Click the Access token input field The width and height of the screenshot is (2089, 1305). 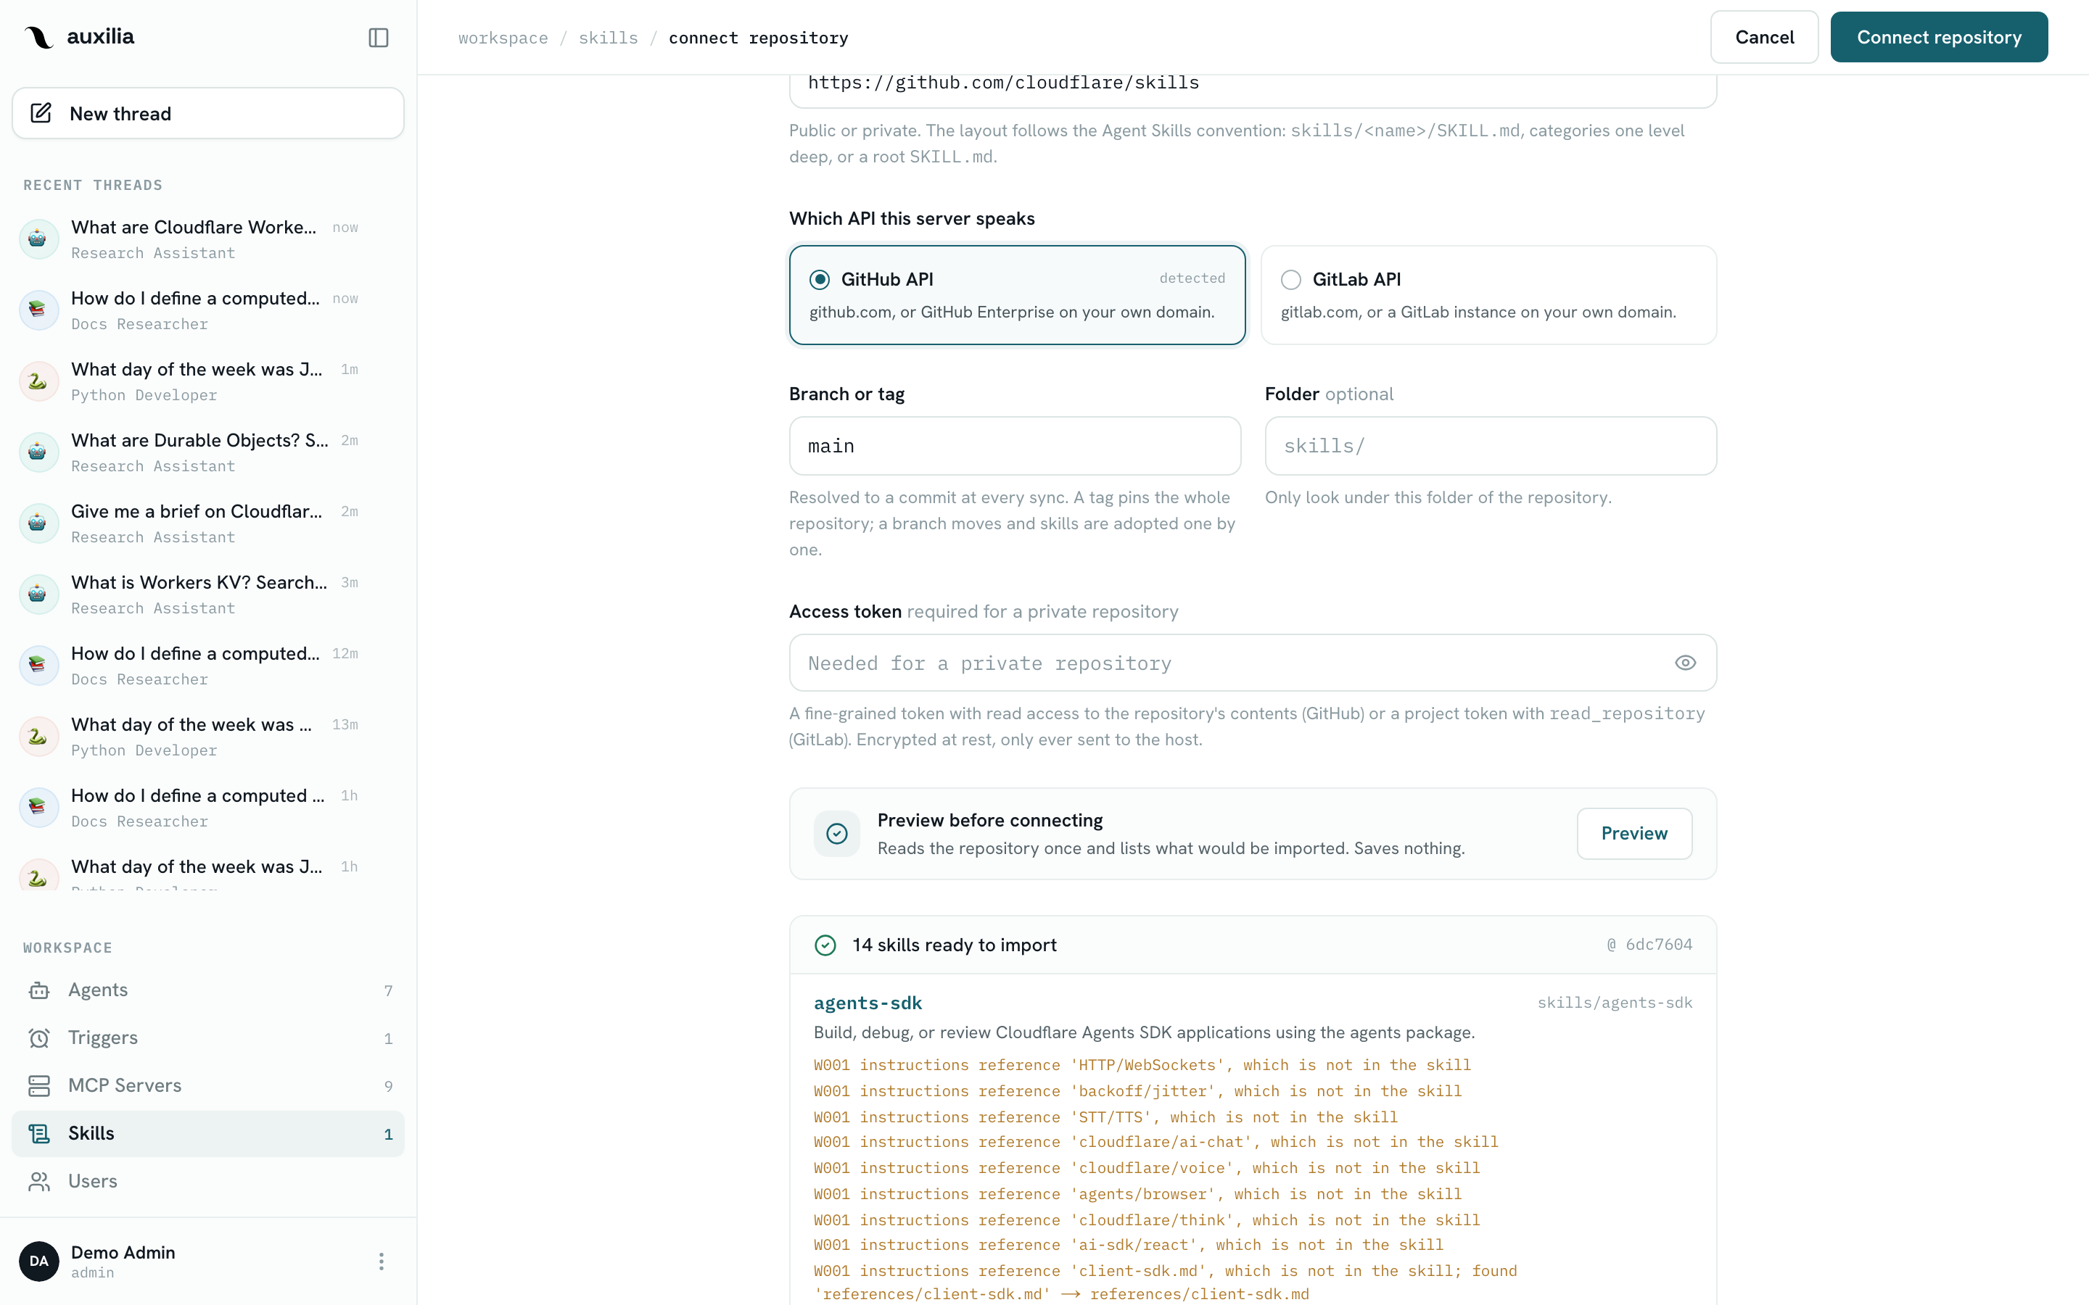[x=1253, y=663]
